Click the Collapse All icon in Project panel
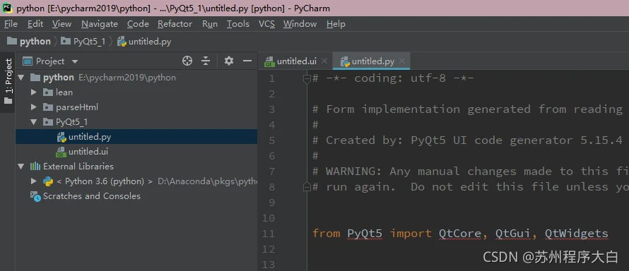The height and width of the screenshot is (271, 629). point(206,61)
